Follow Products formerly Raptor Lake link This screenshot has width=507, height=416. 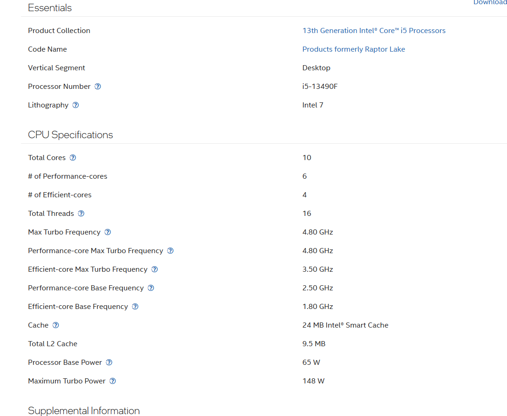click(353, 49)
